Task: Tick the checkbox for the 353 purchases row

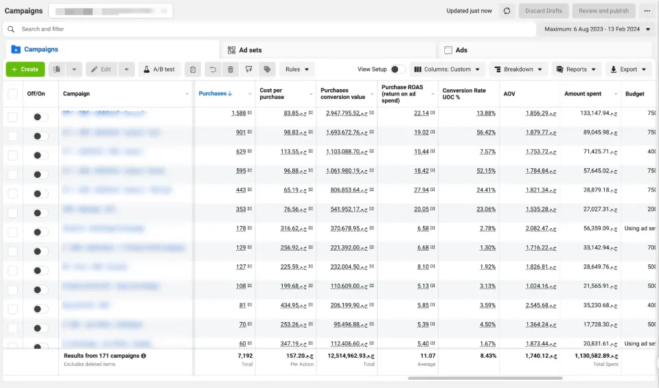Action: click(x=12, y=213)
